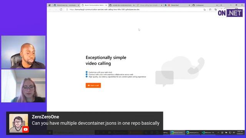Click the 'Customize with your web stack' bullet

coord(100,72)
